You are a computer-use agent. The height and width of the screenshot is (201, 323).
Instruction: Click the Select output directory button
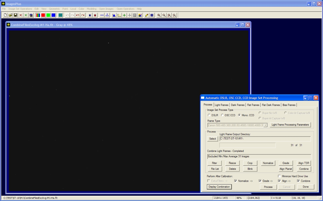pos(213,139)
